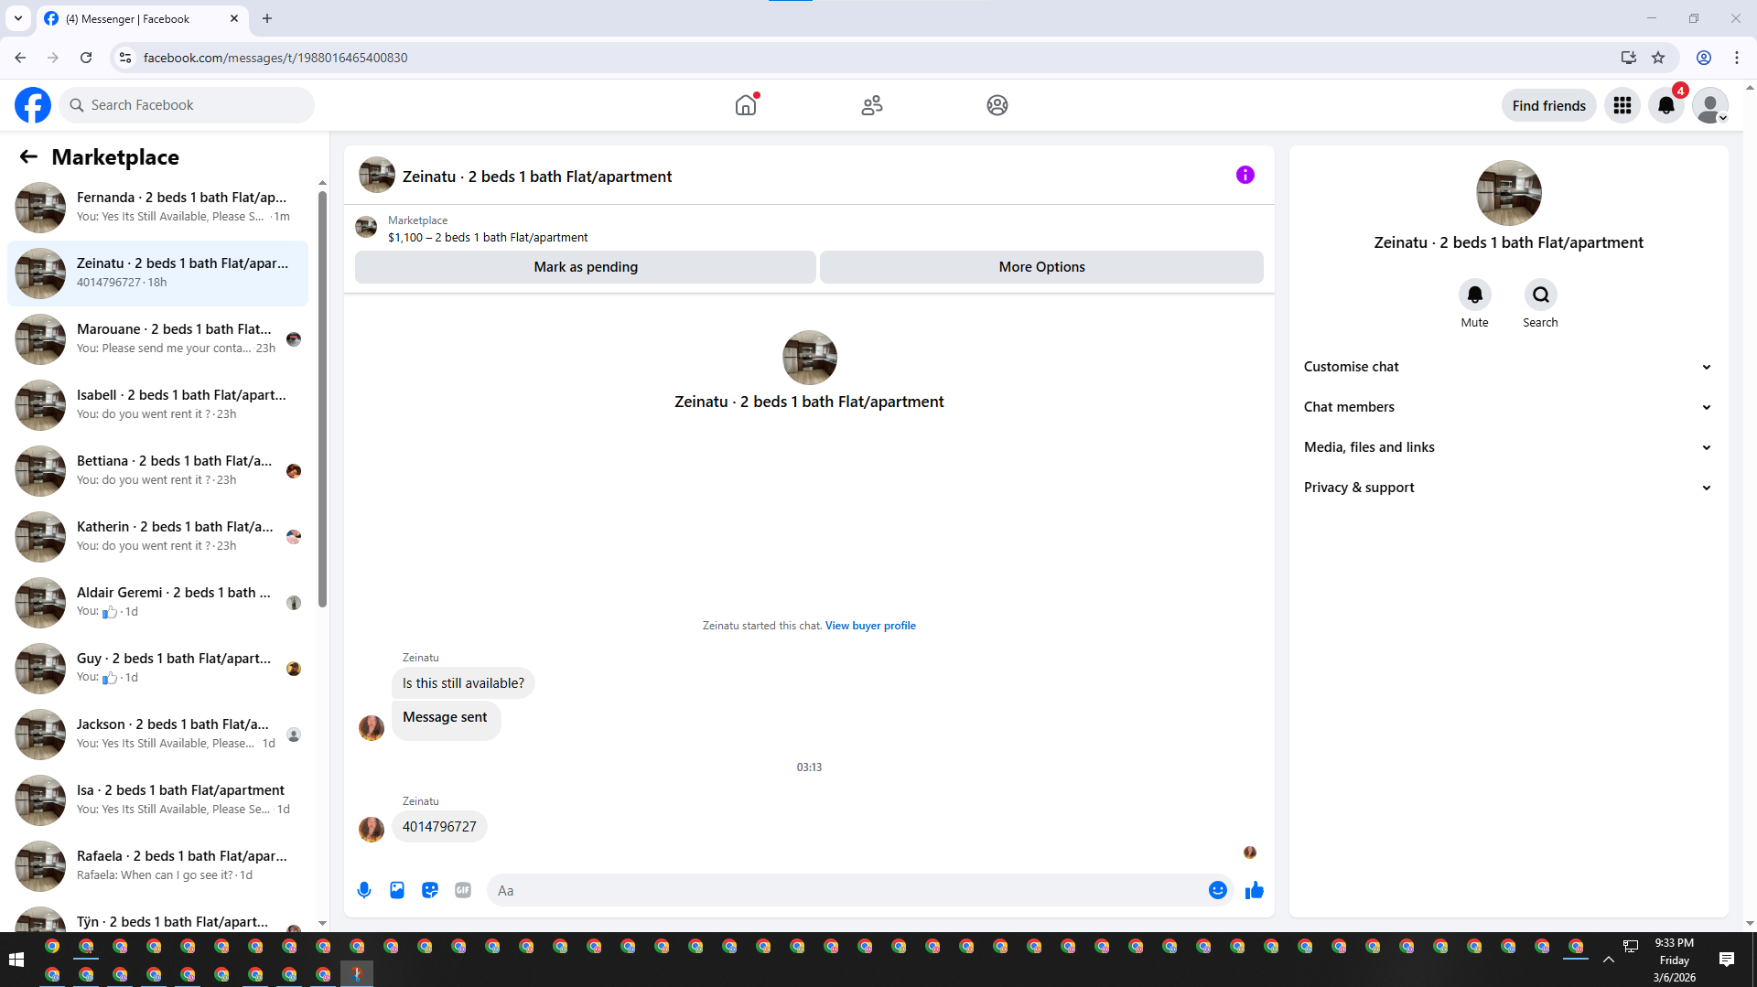Open the Chrome profile icon

coord(1704,58)
